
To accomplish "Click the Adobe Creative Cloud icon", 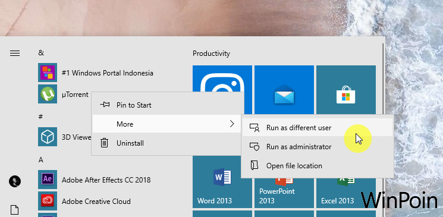I will point(48,201).
